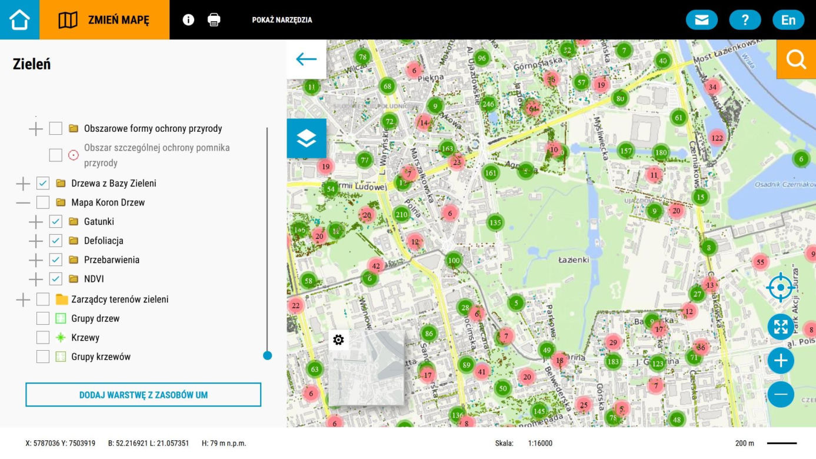Click the Grupy krzewów layer symbol

pos(61,357)
